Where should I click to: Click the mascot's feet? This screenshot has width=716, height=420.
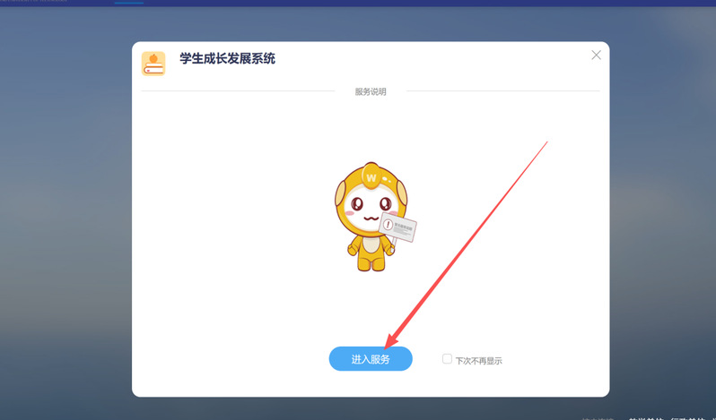point(371,265)
